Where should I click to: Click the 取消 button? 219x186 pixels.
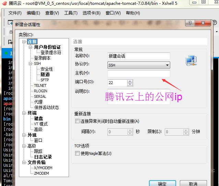(x=193, y=183)
